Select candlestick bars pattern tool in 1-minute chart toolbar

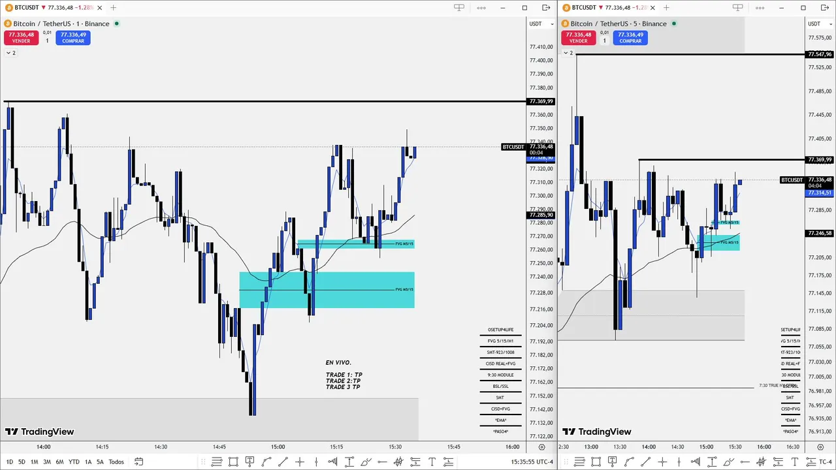click(398, 462)
